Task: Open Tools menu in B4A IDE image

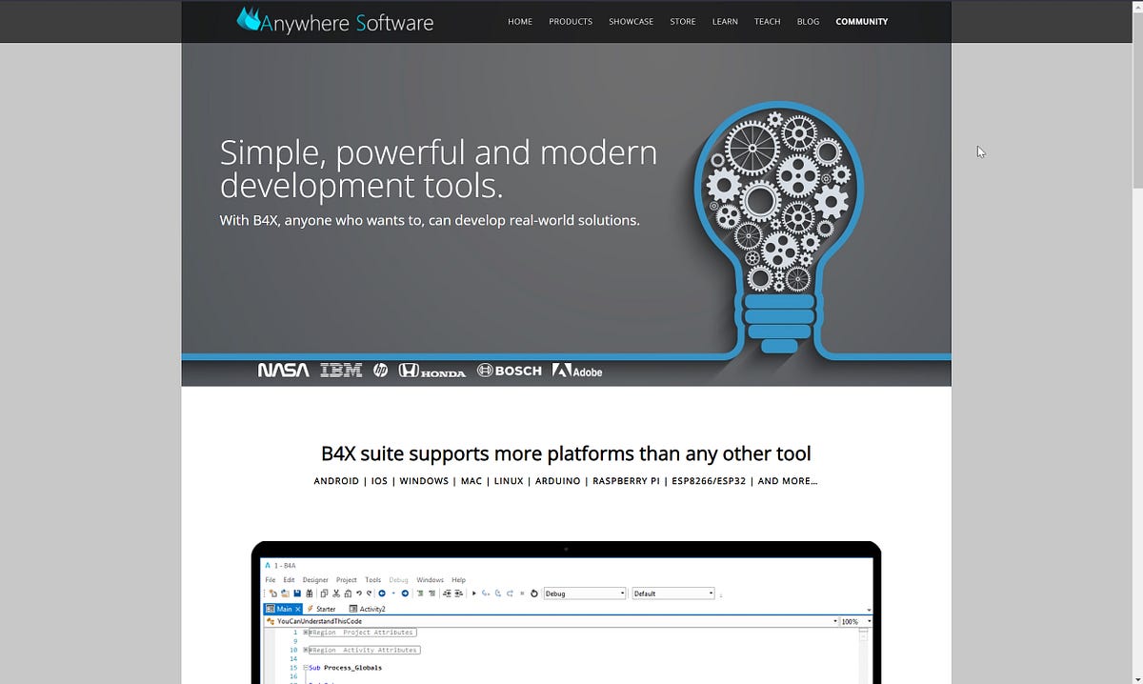Action: tap(373, 580)
